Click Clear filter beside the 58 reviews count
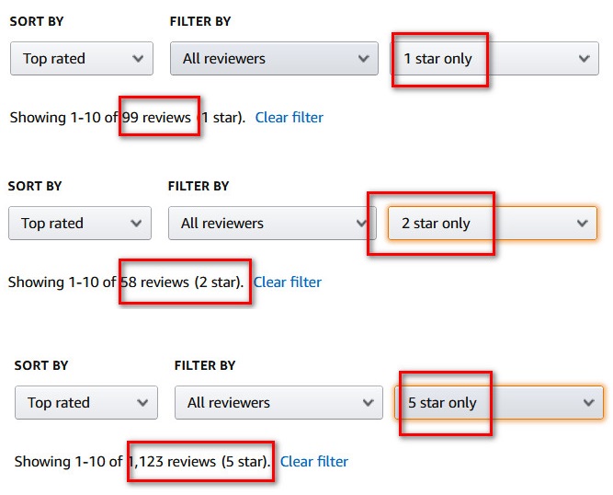This screenshot has width=613, height=495. pos(287,282)
